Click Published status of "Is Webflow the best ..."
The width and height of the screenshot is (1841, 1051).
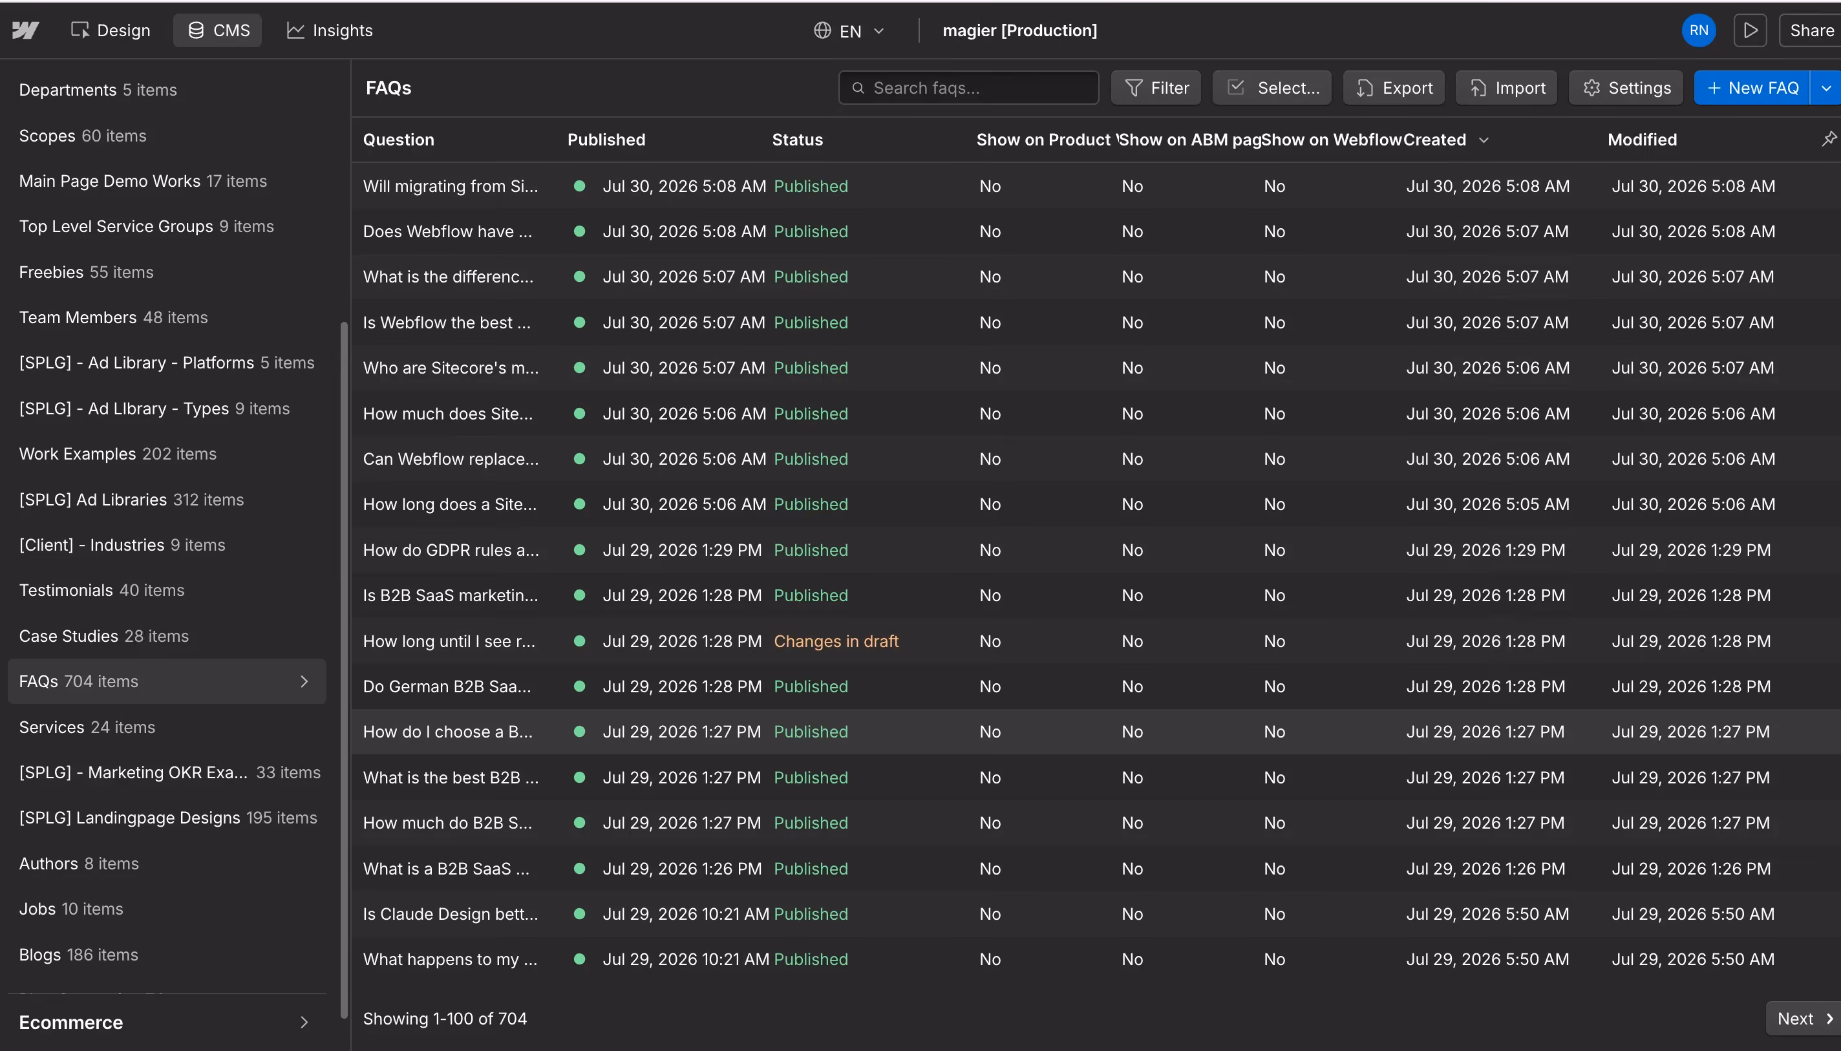811,323
